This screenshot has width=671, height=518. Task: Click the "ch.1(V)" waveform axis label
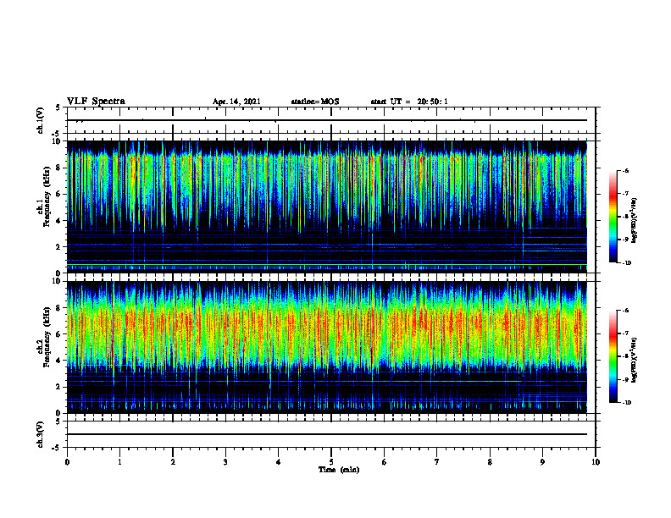(41, 120)
